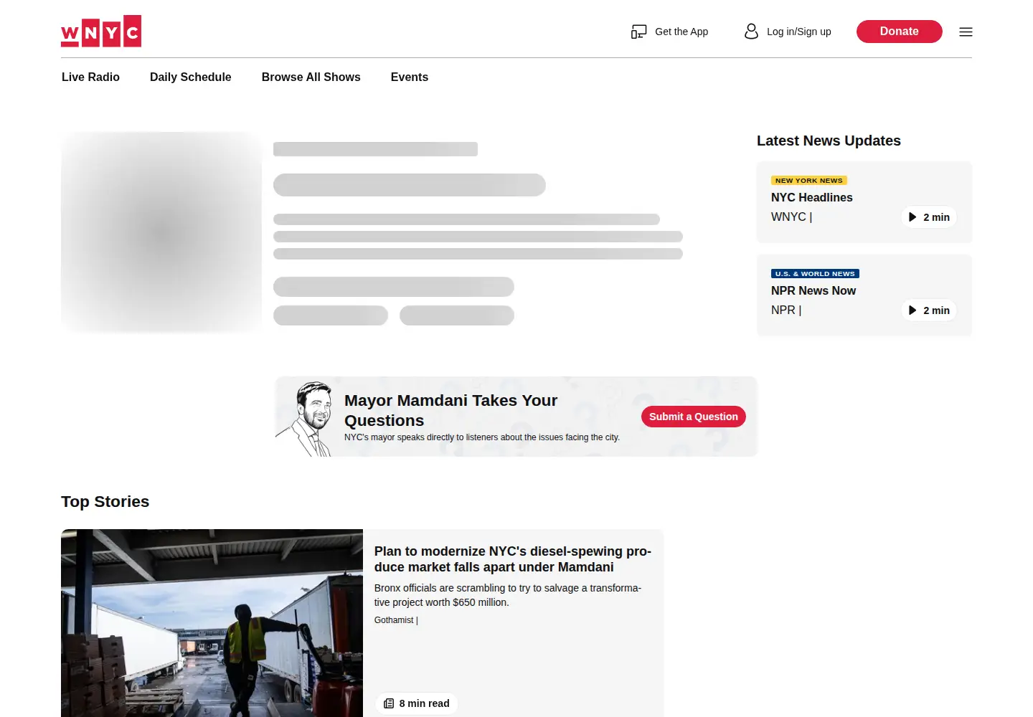Open the Events page

click(409, 77)
